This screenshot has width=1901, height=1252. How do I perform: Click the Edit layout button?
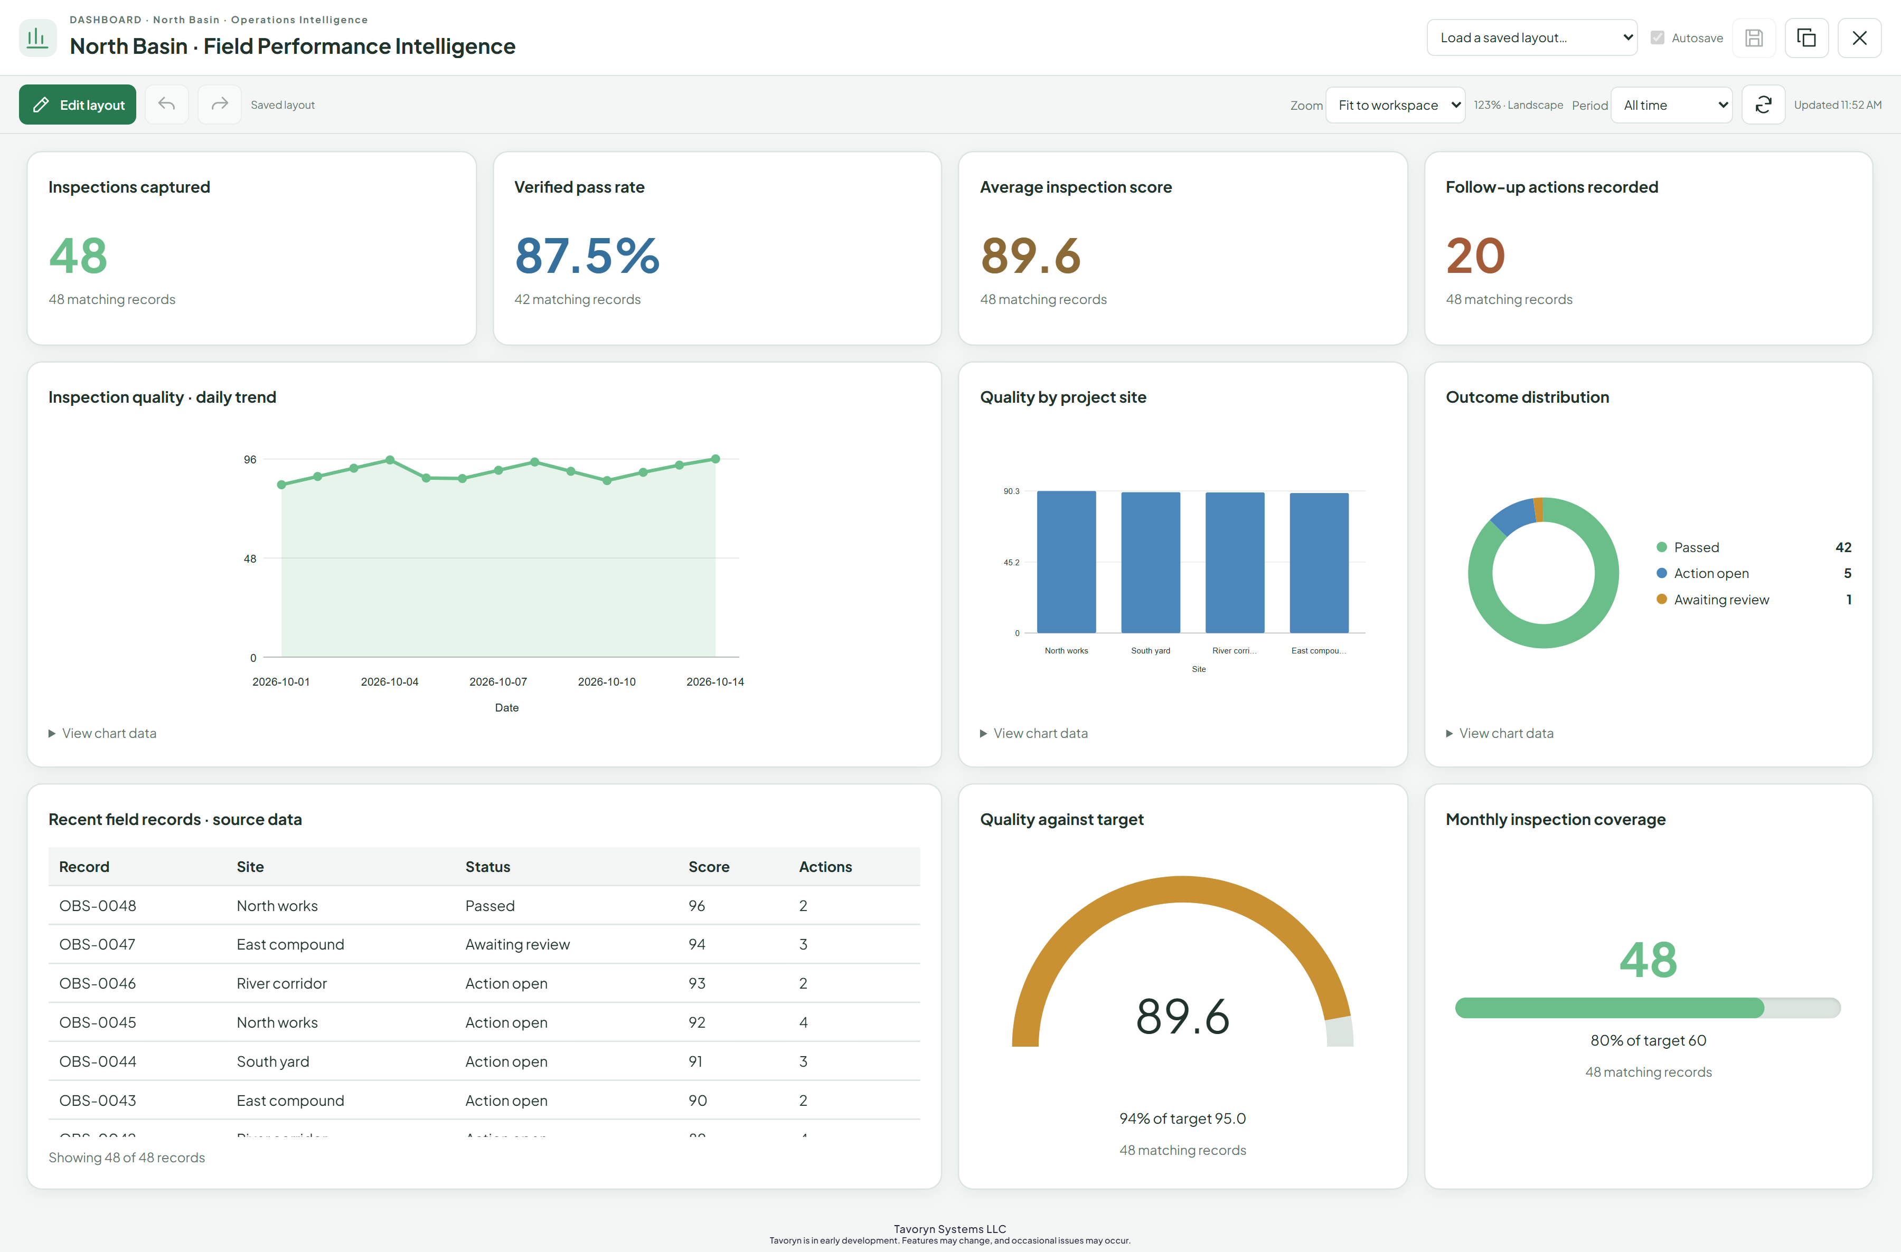tap(78, 105)
